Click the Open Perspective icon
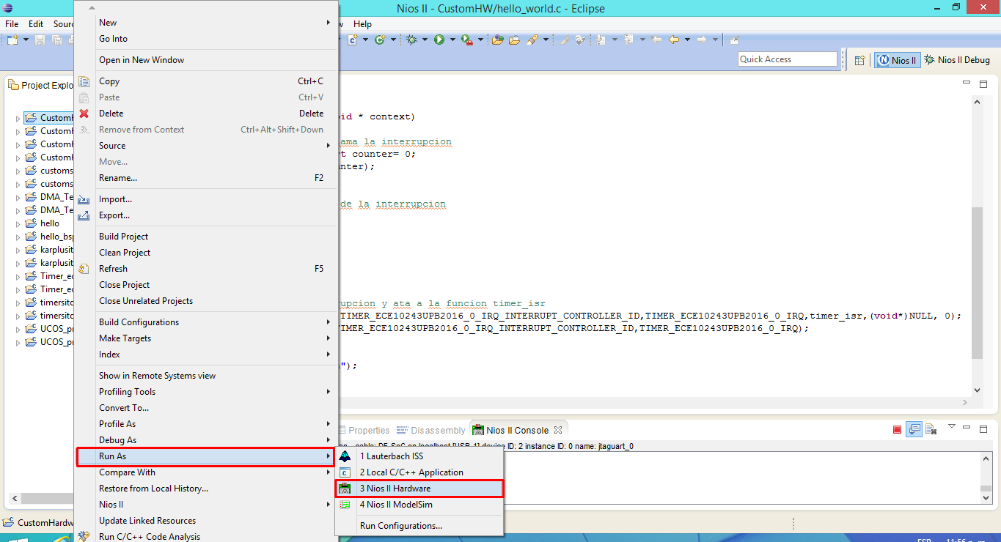1001x542 pixels. point(860,60)
